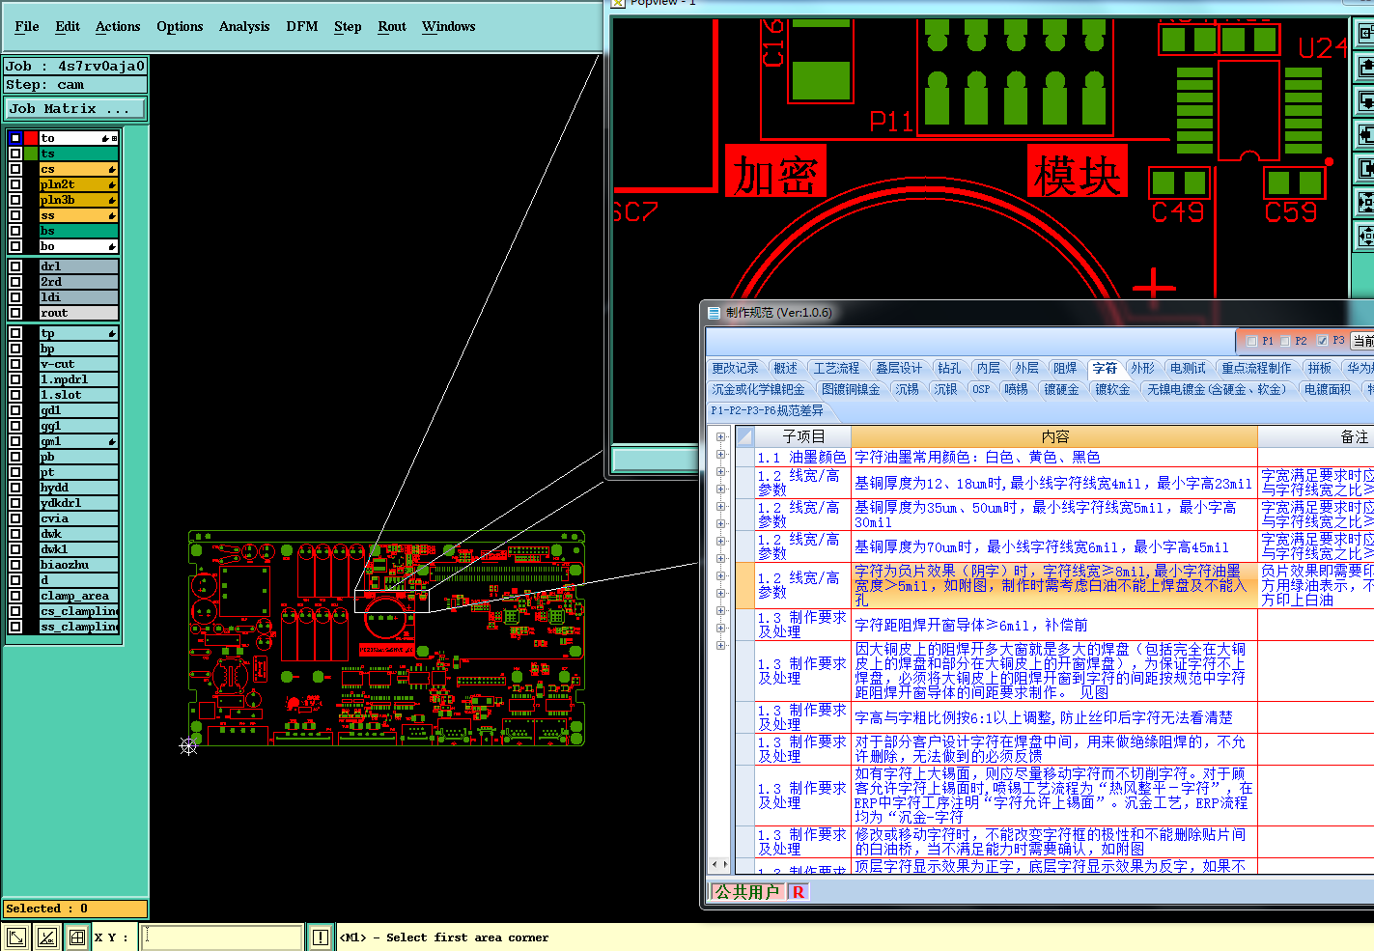Viewport: 1374px width, 951px height.
Task: Open the DFM menu
Action: [x=301, y=27]
